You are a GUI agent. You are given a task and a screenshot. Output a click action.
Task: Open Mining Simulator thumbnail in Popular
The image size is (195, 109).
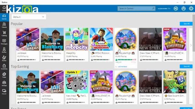tap(175, 39)
